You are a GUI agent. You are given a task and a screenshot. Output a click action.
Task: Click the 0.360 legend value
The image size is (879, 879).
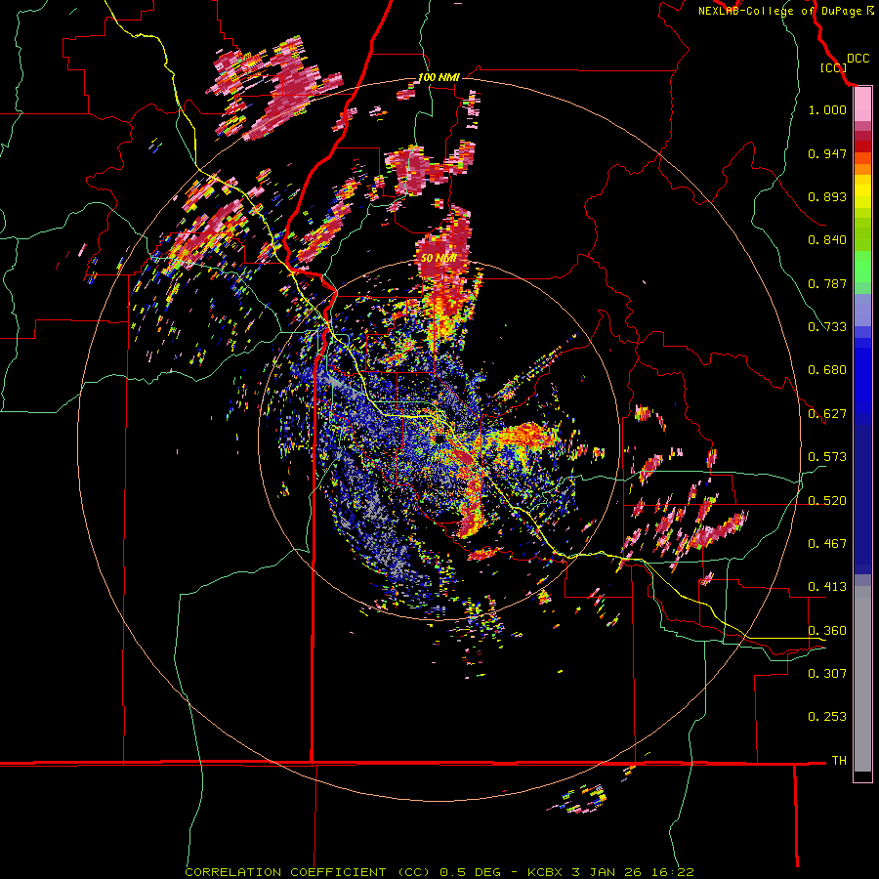click(x=827, y=630)
